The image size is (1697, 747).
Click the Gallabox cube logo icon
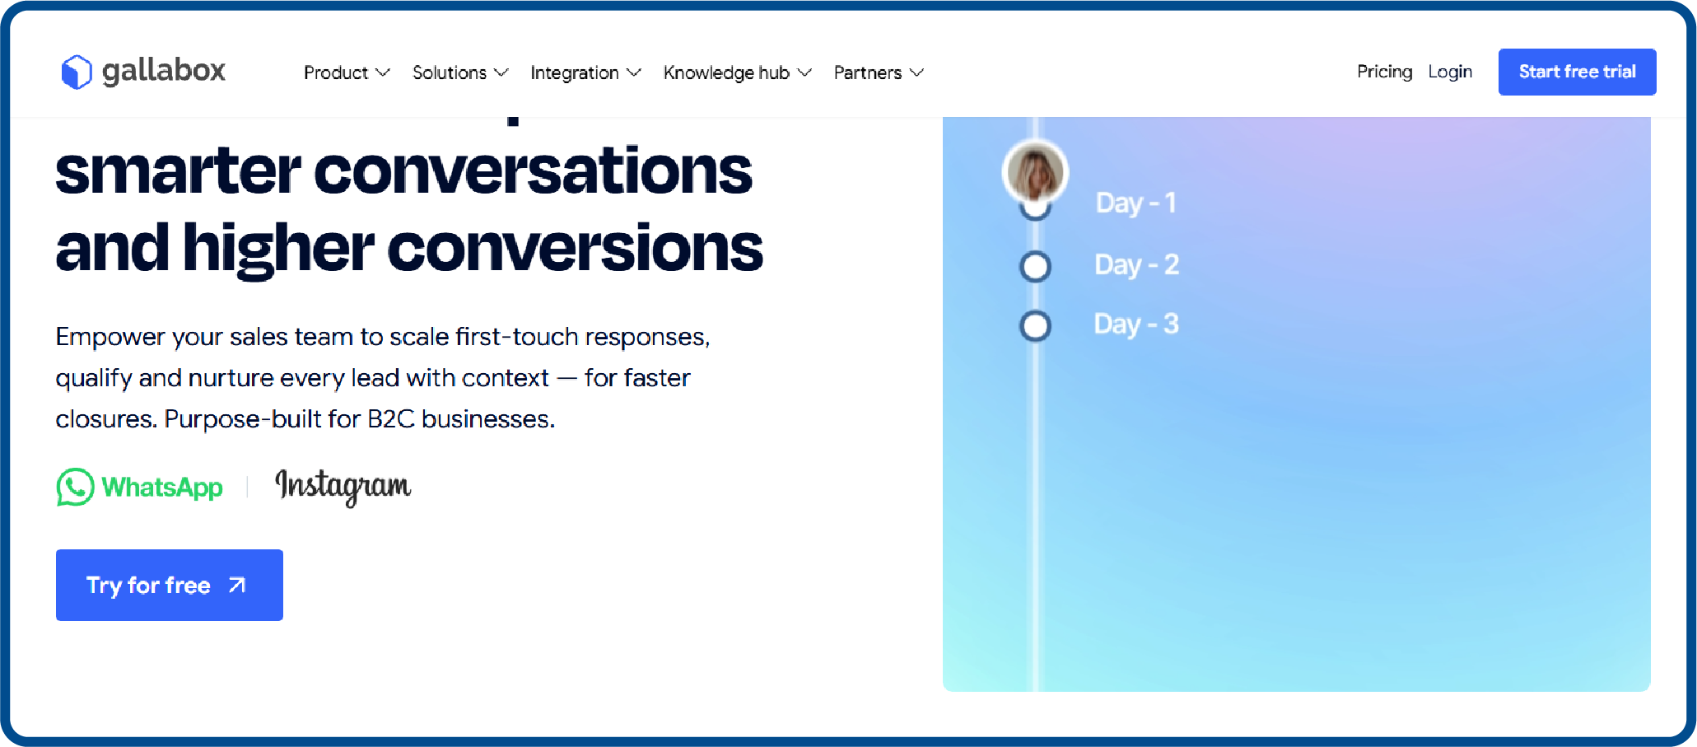[x=76, y=72]
